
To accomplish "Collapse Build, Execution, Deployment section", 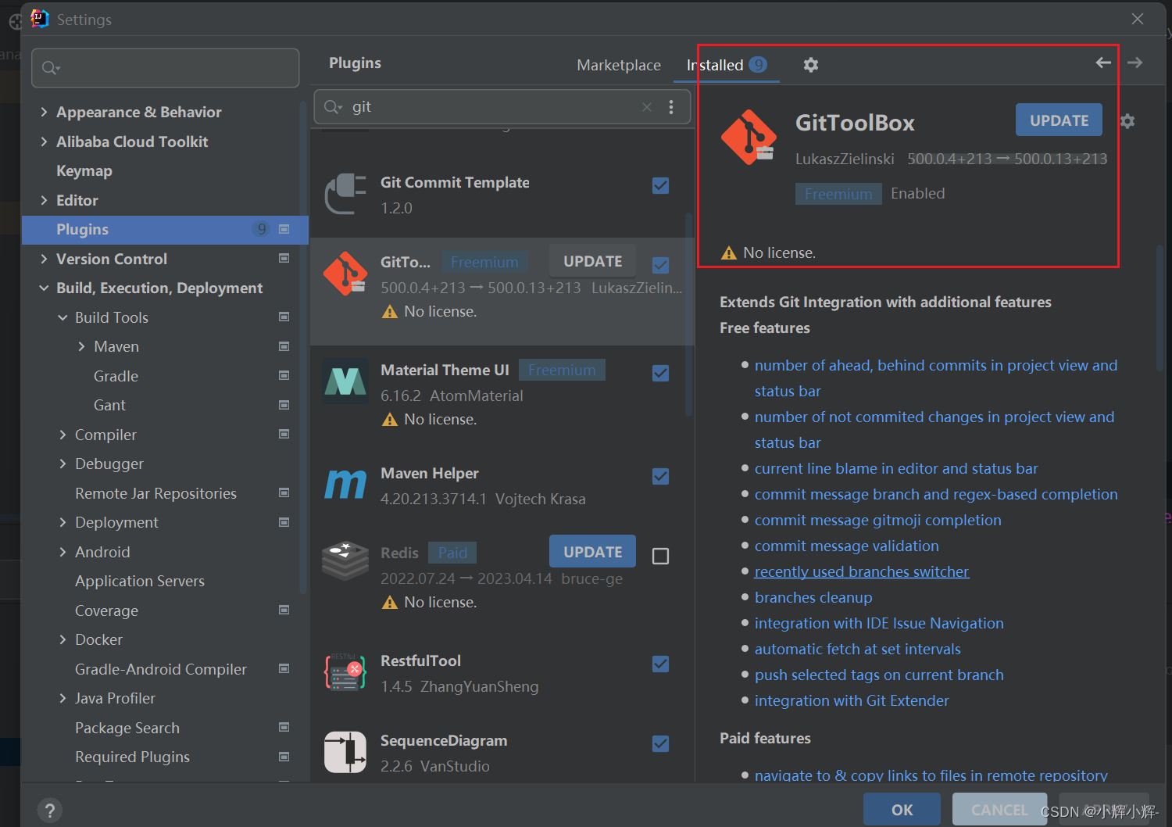I will pos(44,288).
